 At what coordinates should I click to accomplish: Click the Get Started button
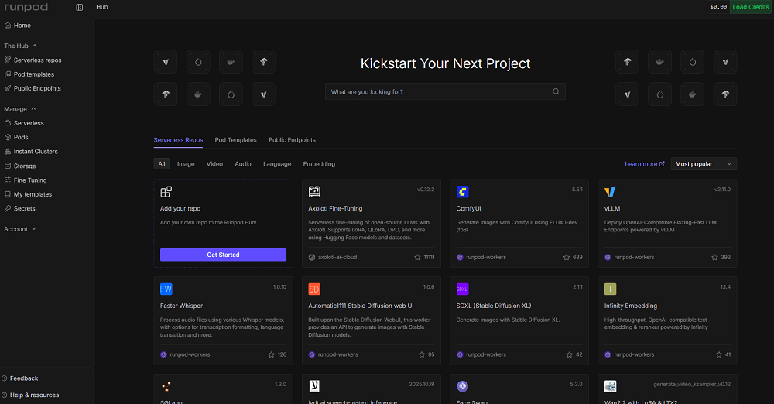pyautogui.click(x=223, y=255)
